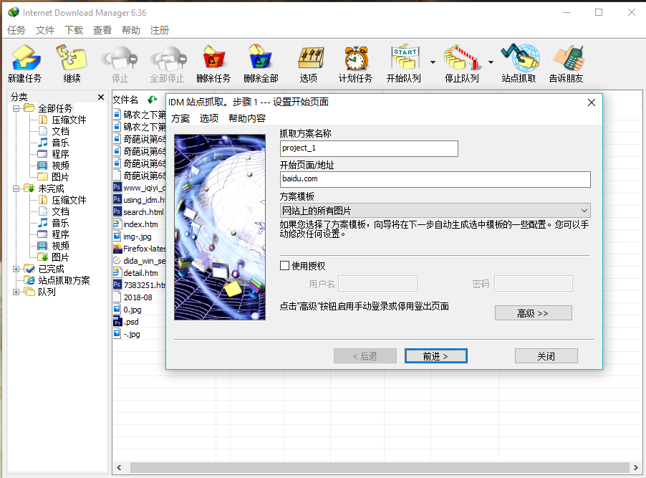This screenshot has height=478, width=646.
Task: Select 音乐 under 全部任务
Action: point(54,143)
